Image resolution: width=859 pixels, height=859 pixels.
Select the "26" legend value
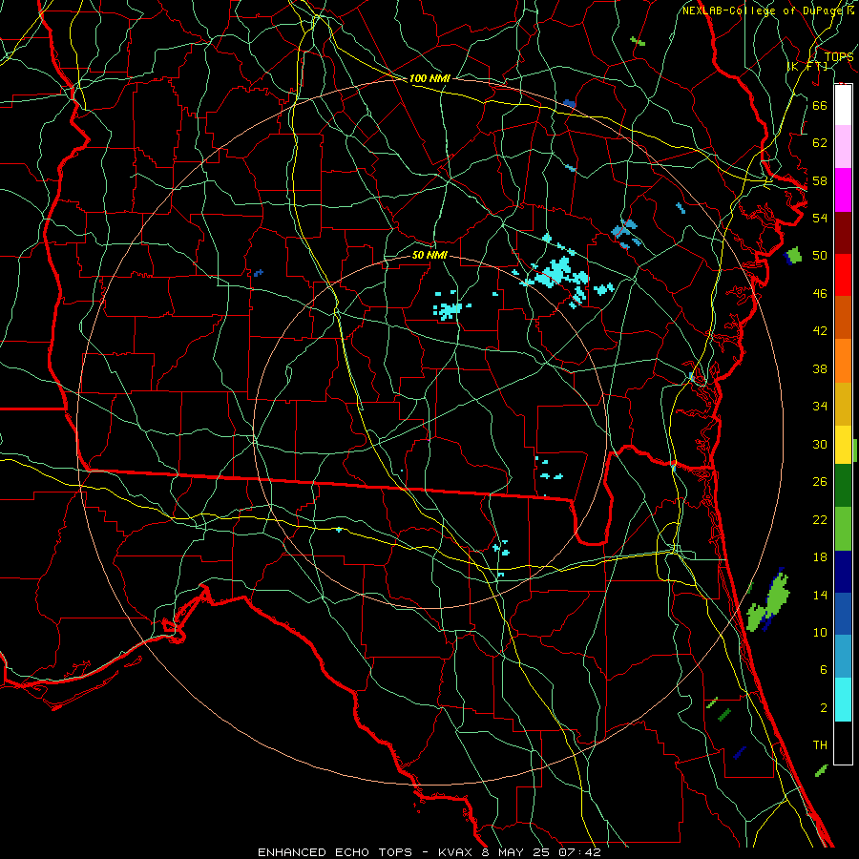coord(820,482)
